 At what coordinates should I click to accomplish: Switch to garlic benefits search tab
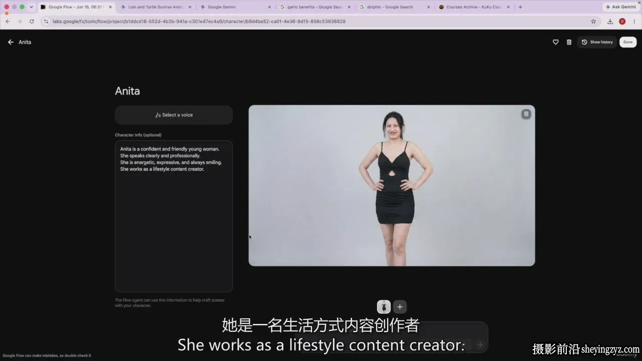314,7
